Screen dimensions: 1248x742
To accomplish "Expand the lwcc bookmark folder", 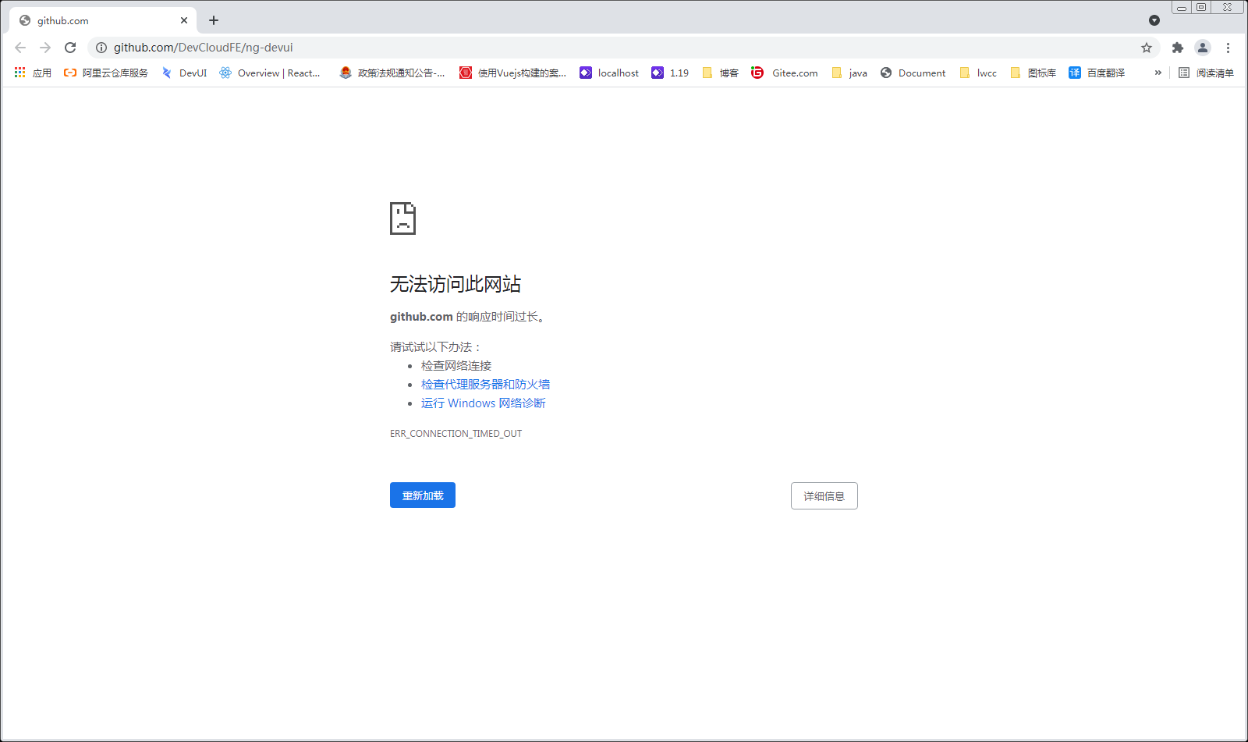I will 978,73.
